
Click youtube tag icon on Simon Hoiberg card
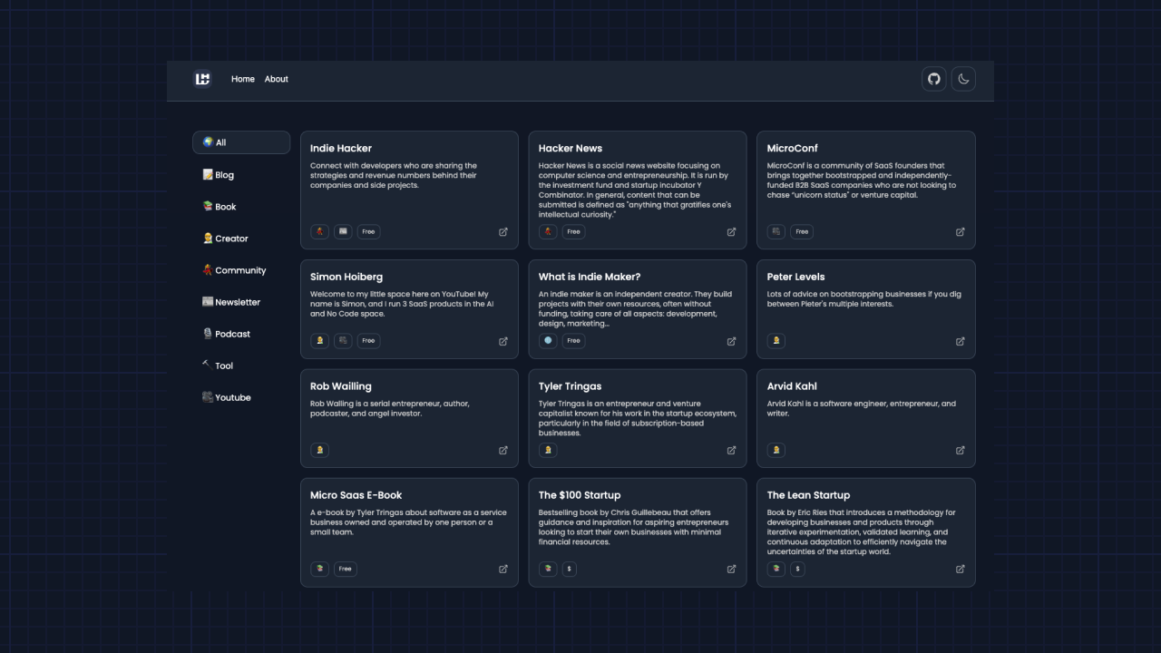(x=343, y=341)
